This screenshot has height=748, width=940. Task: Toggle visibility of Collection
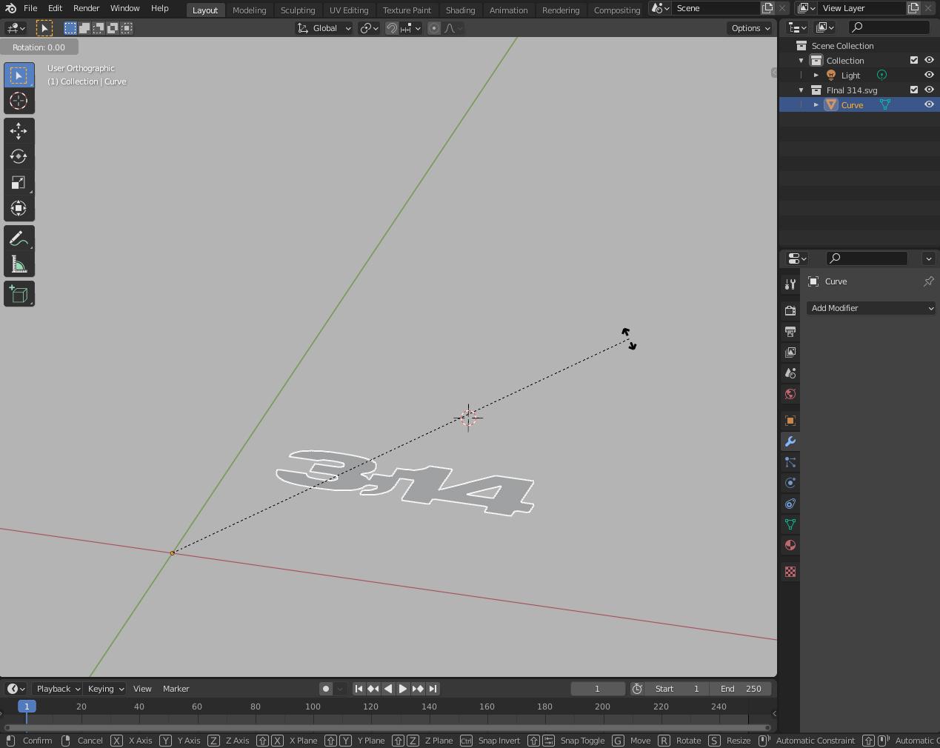pos(929,60)
